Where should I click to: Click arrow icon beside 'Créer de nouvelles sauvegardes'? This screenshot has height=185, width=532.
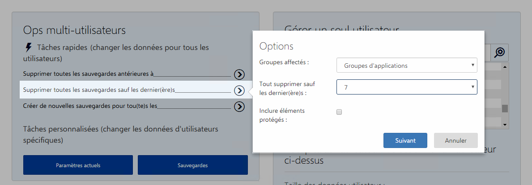coord(239,106)
